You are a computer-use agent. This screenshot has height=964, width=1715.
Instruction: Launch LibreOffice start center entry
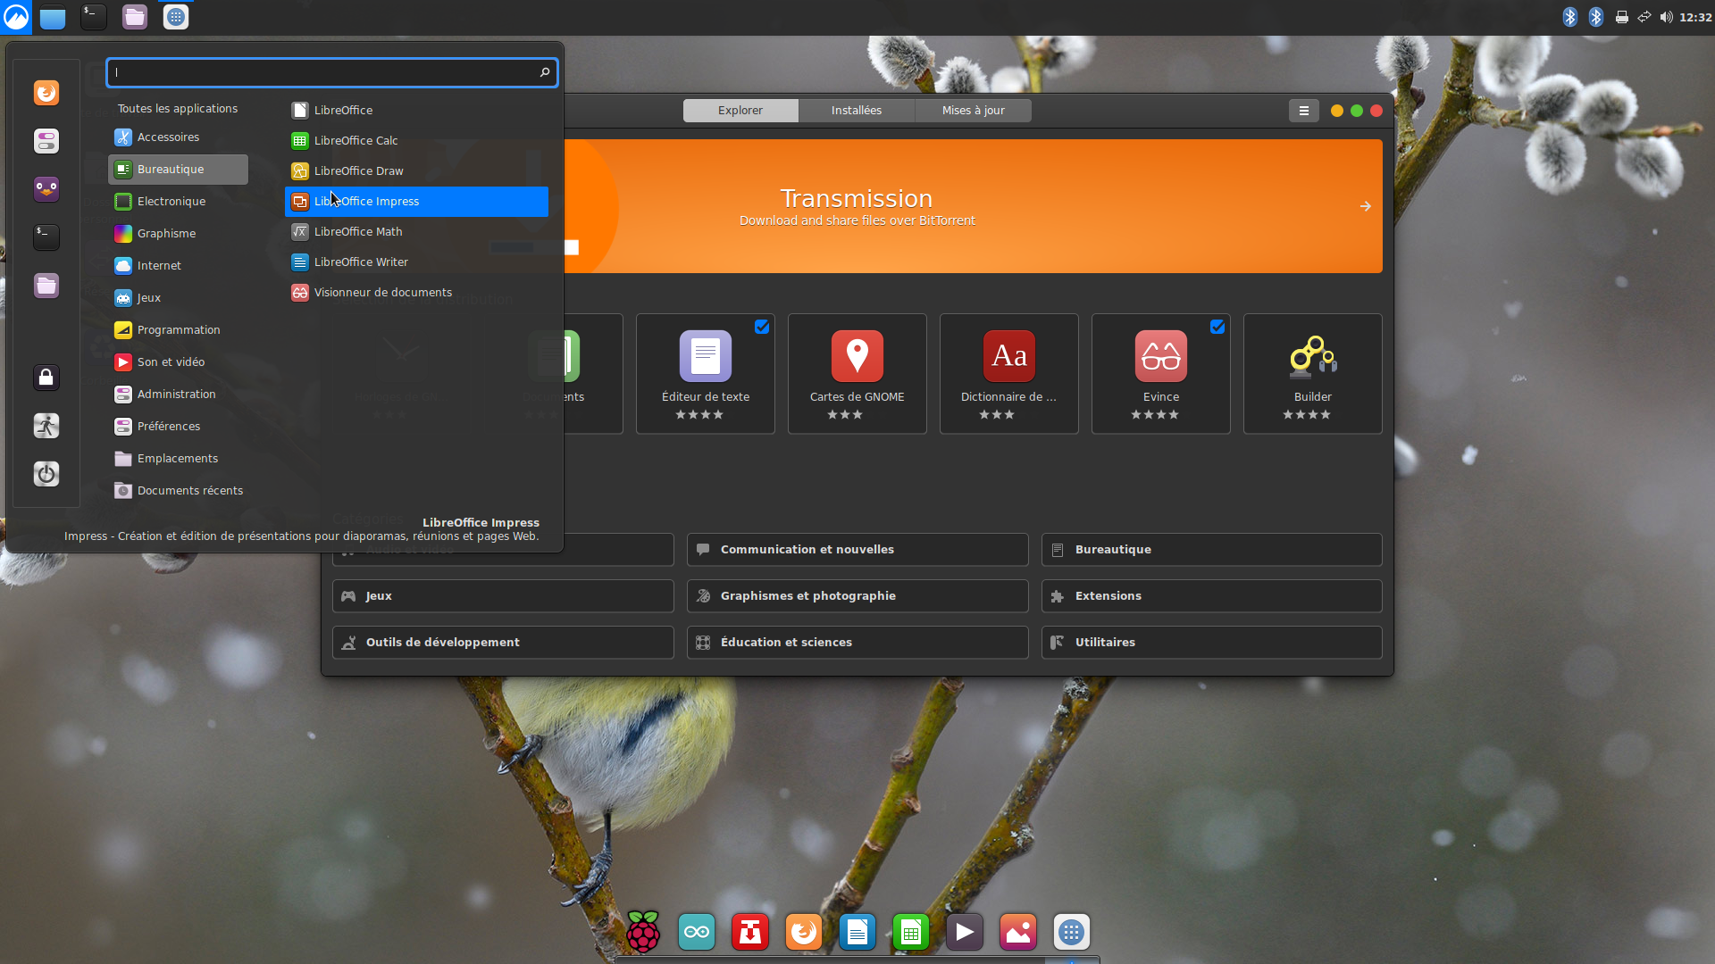pos(416,111)
